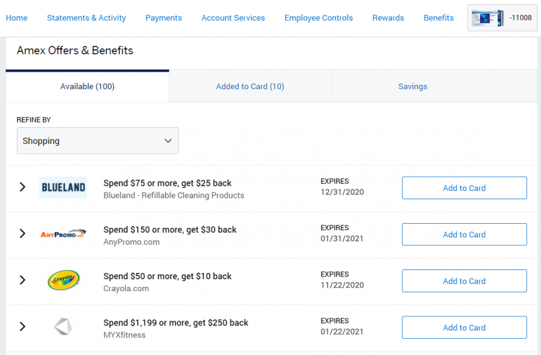The width and height of the screenshot is (541, 355).
Task: Click the AnyPromo logo
Action: click(63, 234)
